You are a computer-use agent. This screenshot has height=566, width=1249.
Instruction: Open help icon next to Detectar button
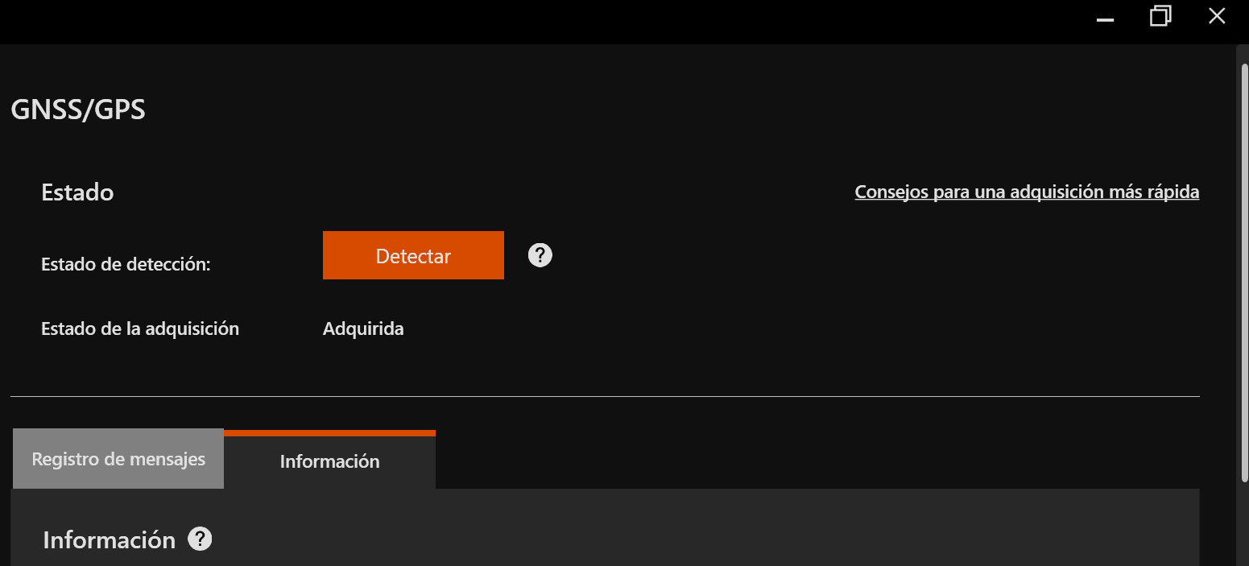click(540, 255)
